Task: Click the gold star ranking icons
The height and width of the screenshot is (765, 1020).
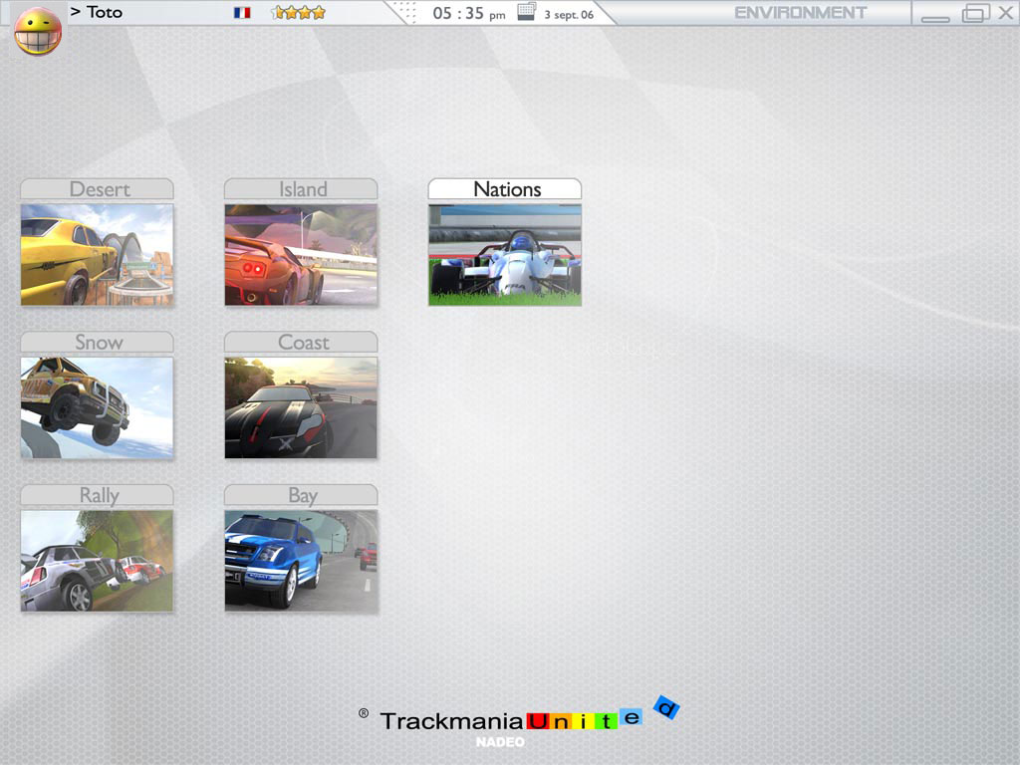Action: pos(298,13)
